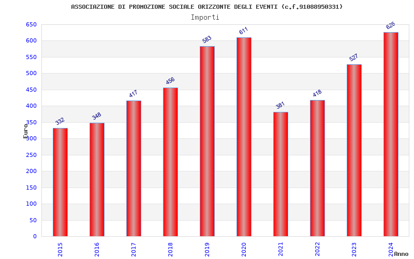
Task: Click the x-axis year label 2021
Action: (x=280, y=250)
